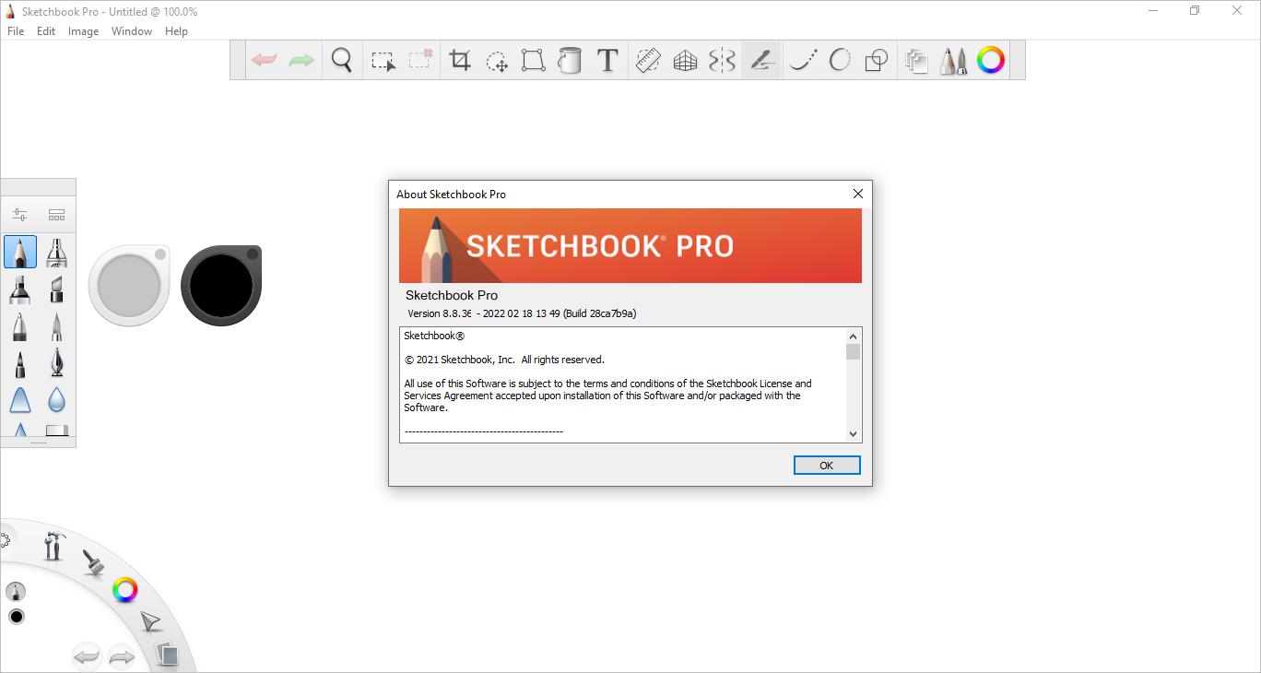Choose the Magnifier zoom tool
1261x673 pixels.
point(342,60)
